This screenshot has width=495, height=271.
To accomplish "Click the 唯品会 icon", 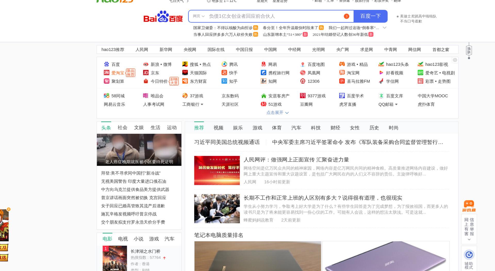I will (146, 96).
